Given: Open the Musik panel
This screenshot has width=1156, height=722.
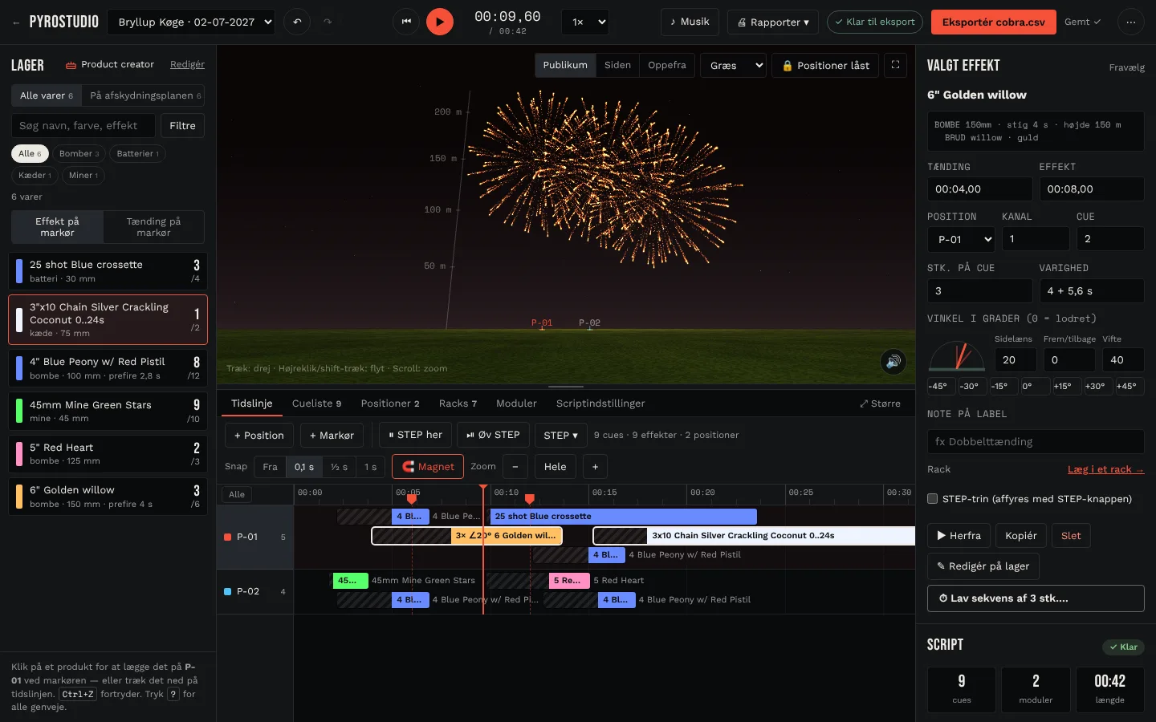Looking at the screenshot, I should (690, 22).
